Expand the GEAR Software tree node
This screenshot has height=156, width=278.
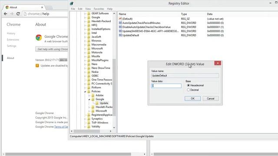[85, 13]
